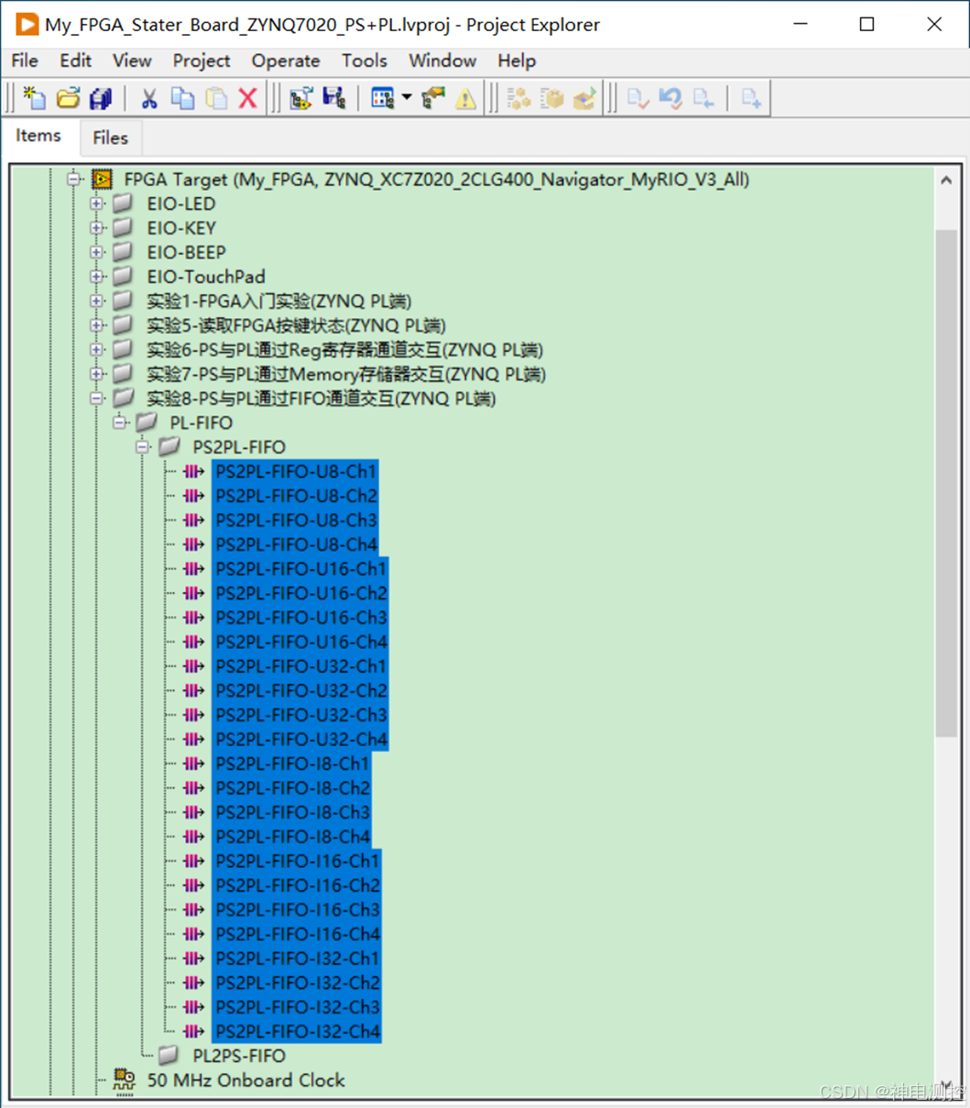Click the red X Delete icon
The image size is (970, 1108).
[247, 98]
